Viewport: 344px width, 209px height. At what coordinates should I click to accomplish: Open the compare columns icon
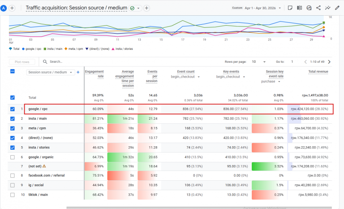tap(300, 8)
